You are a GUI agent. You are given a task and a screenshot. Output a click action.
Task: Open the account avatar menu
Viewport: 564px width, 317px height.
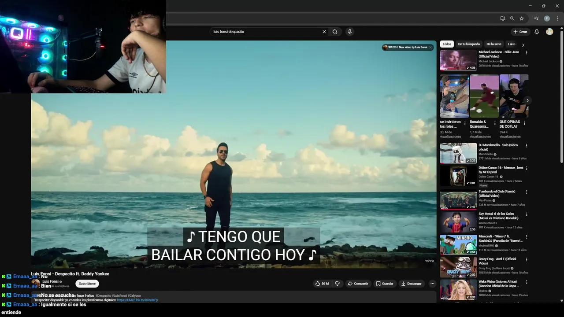[x=549, y=32]
